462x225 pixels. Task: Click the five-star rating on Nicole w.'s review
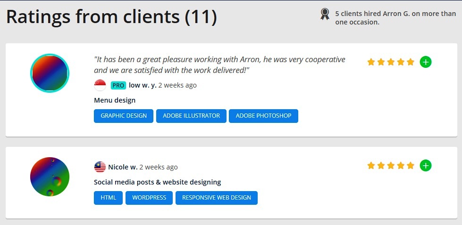click(x=390, y=165)
